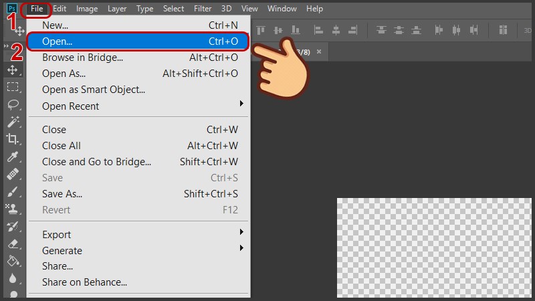Open the Image menu
Screen dimensions: 535x301
87,9
